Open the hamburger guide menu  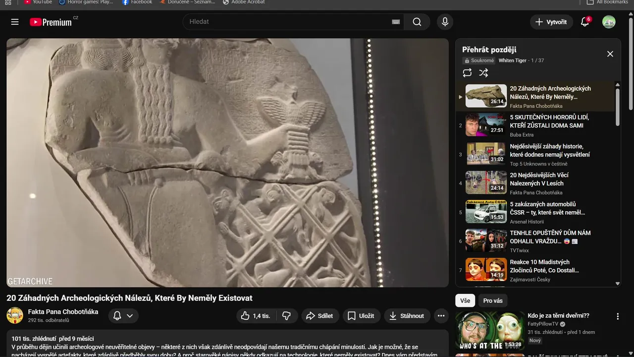point(15,22)
